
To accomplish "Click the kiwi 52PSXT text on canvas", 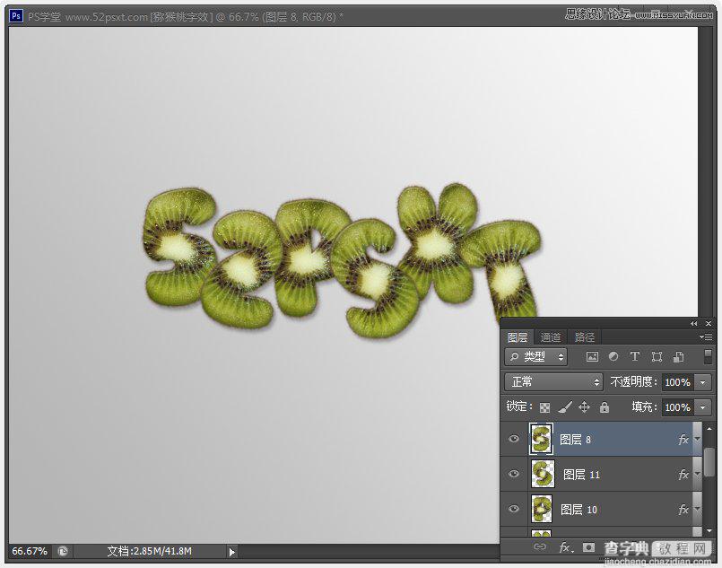I will click(342, 260).
